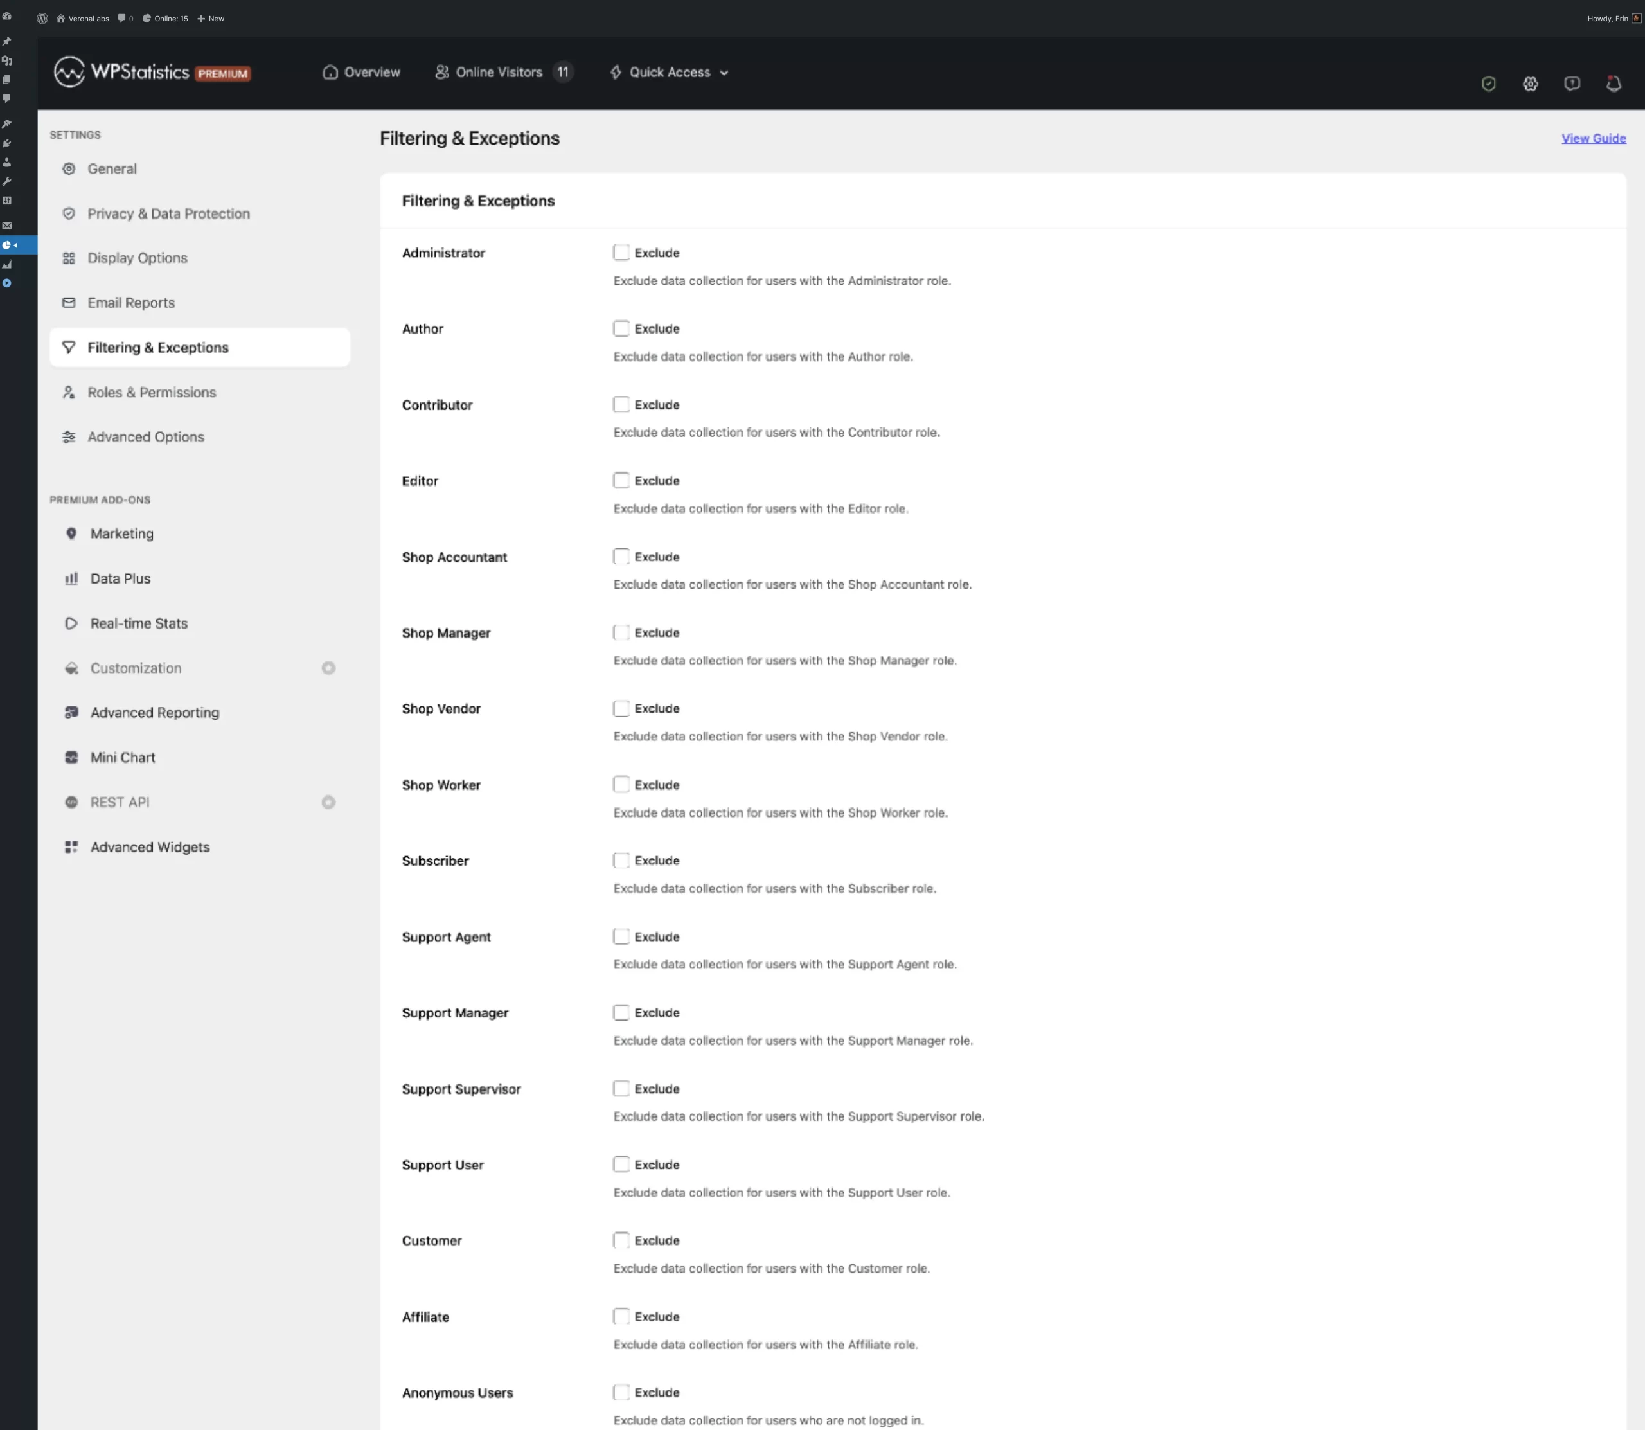Check Exclude for Shop Worker role
This screenshot has height=1430, width=1645.
[x=621, y=785]
